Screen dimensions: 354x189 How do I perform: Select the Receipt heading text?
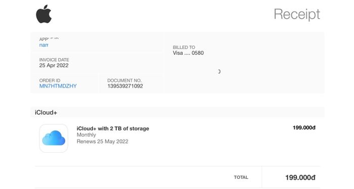tap(297, 14)
